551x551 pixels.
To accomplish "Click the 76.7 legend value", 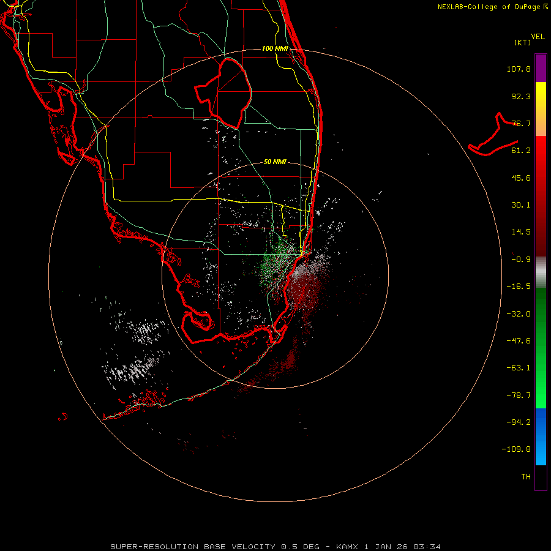I will click(521, 123).
